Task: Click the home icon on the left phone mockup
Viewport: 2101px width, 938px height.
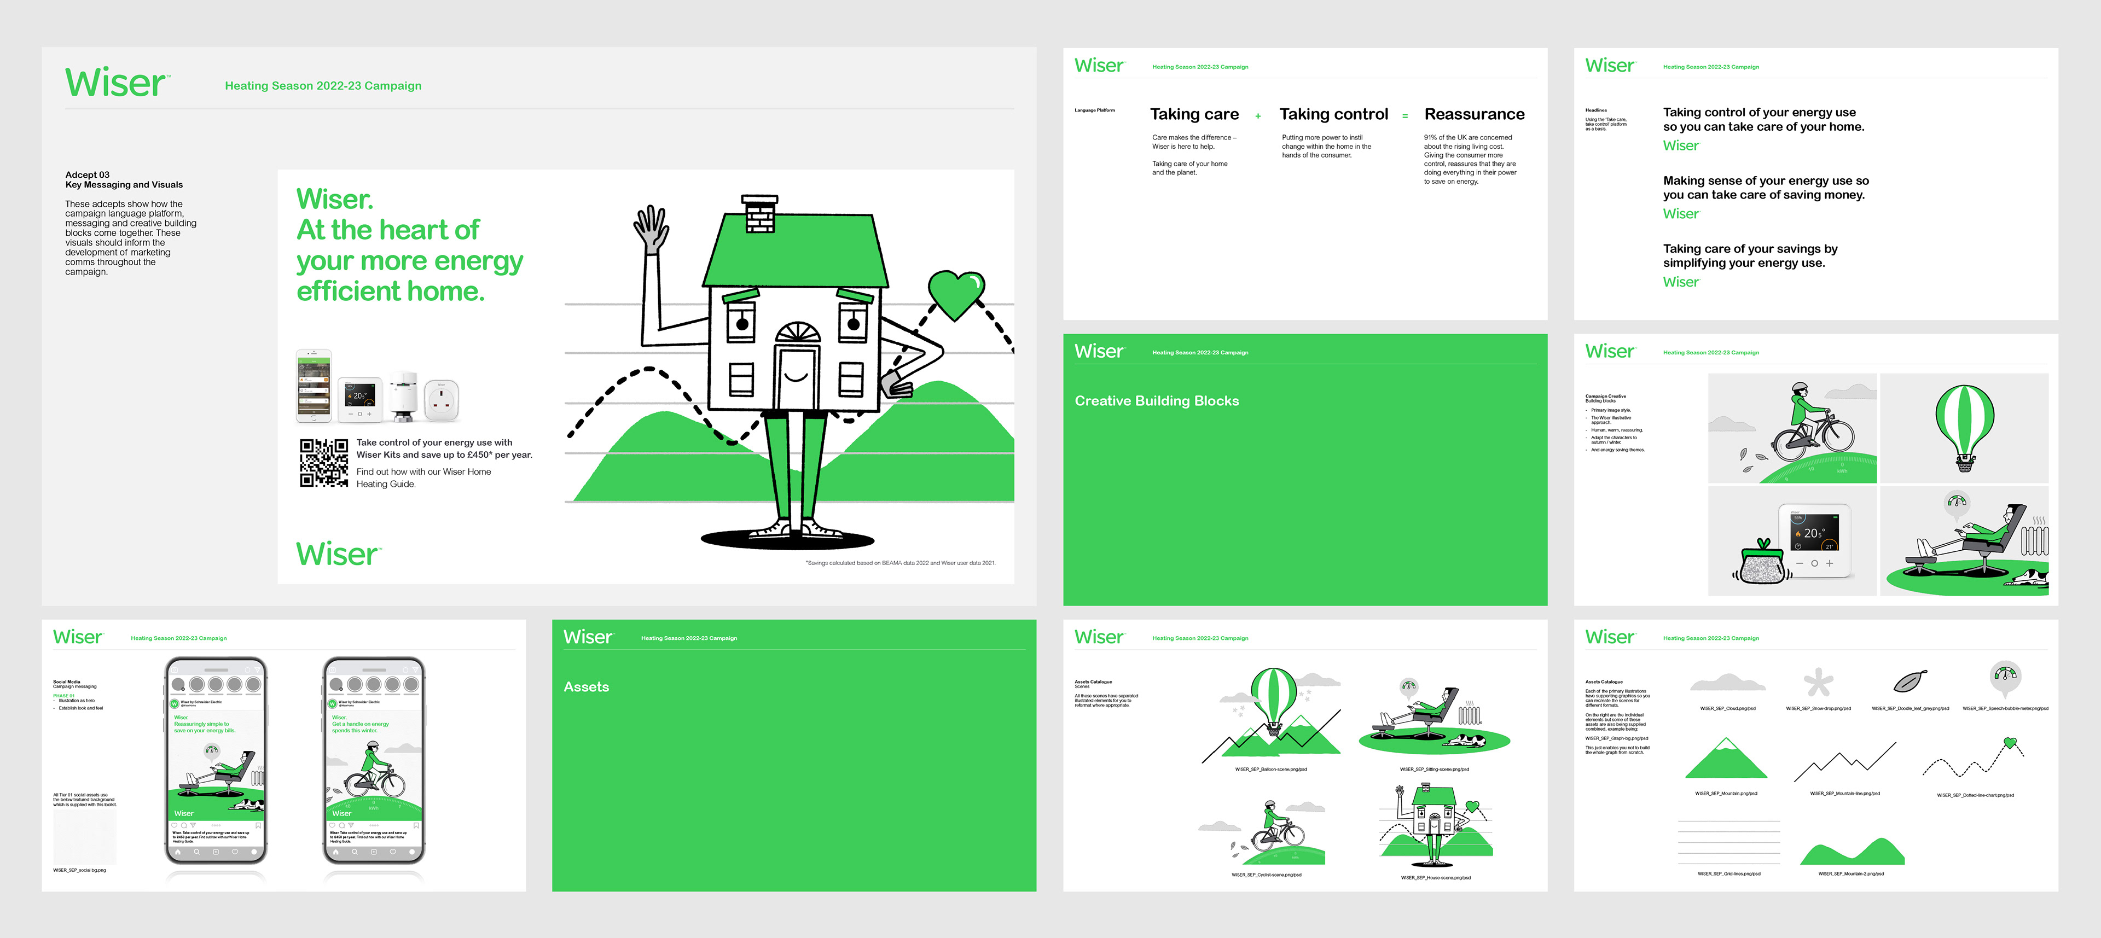Action: pos(178,852)
